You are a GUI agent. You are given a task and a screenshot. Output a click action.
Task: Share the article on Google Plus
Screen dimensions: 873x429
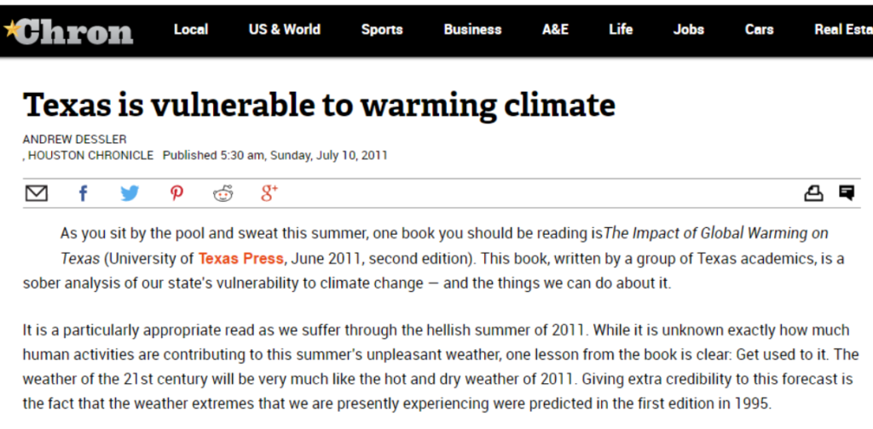(269, 192)
